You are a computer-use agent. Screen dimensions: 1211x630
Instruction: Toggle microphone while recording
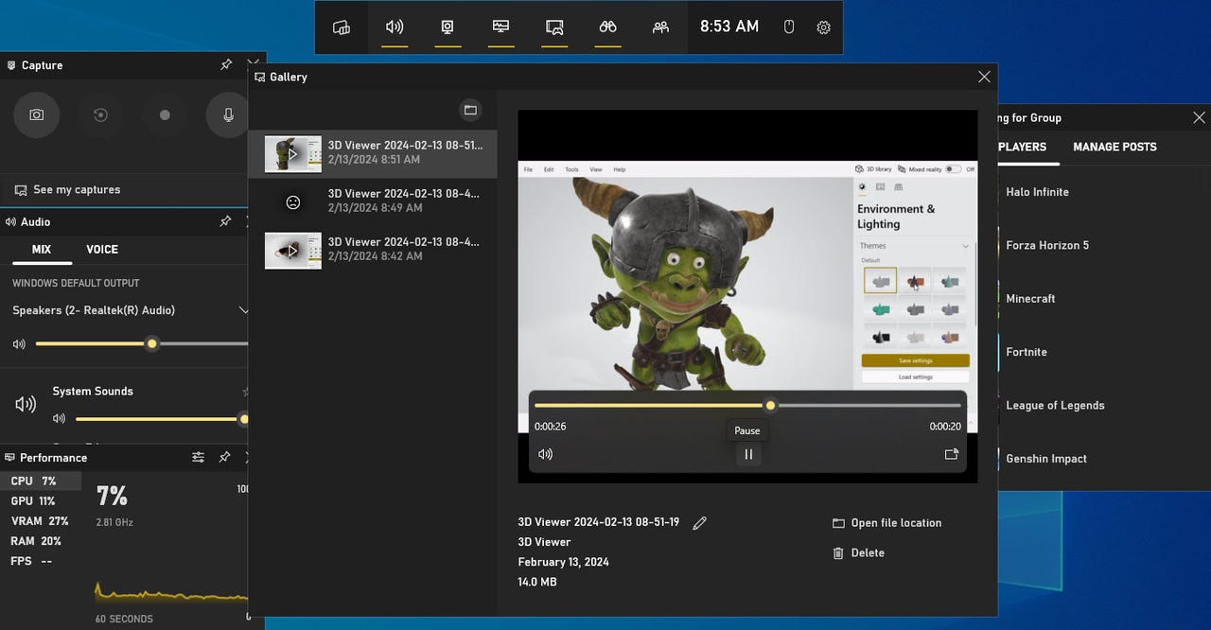(x=228, y=114)
